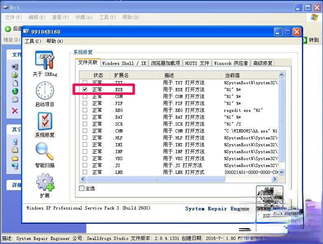Uncheck the .EXE file association row
The image size is (323, 244).
pyautogui.click(x=85, y=90)
